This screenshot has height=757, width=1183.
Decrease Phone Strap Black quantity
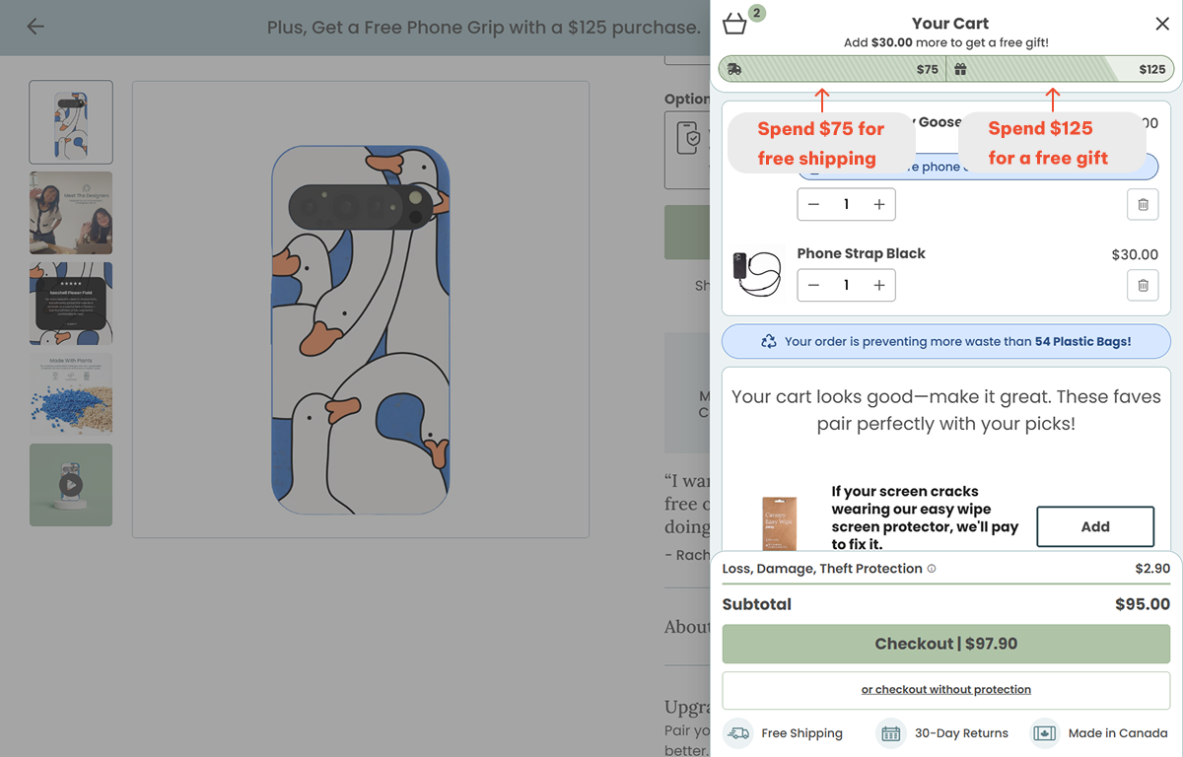[x=813, y=286]
